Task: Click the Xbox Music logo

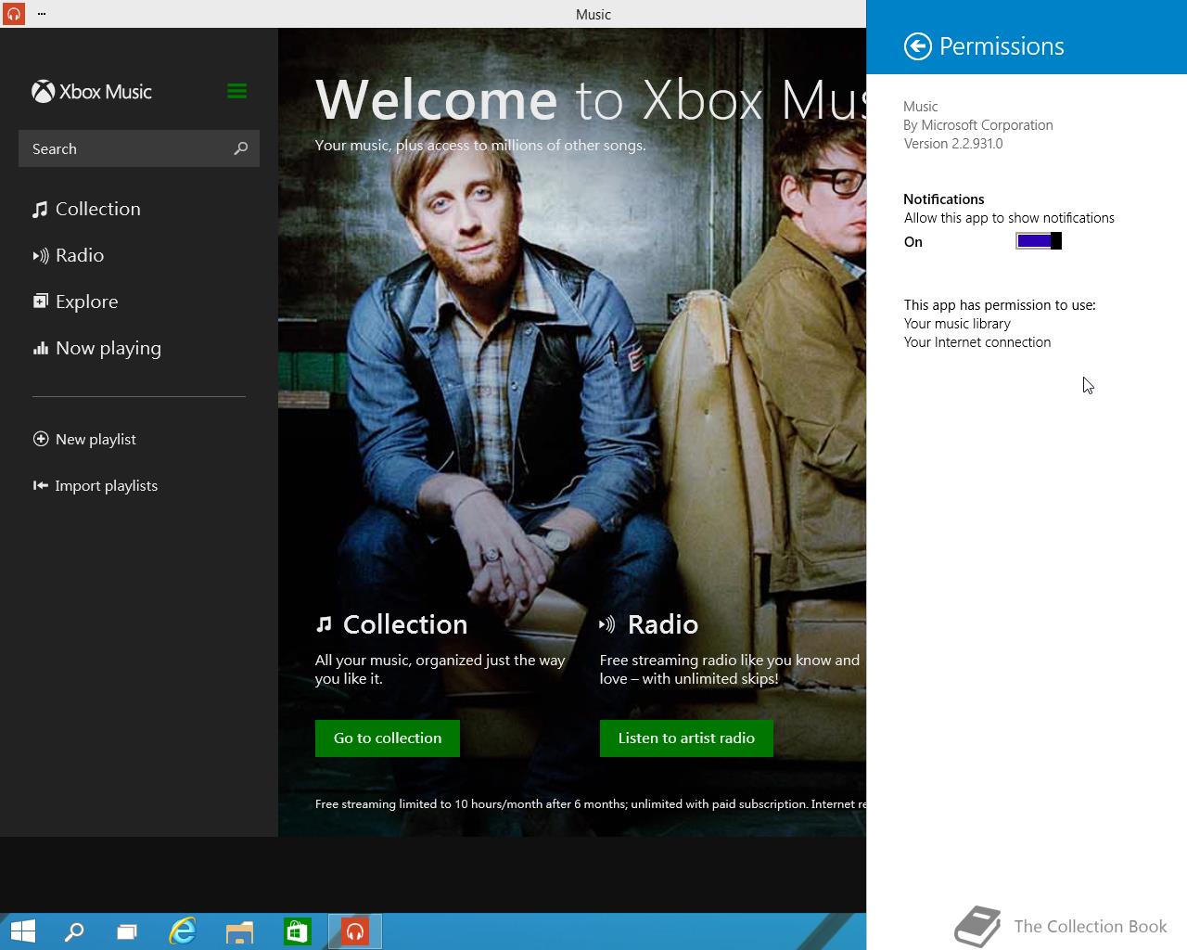Action: pos(92,92)
